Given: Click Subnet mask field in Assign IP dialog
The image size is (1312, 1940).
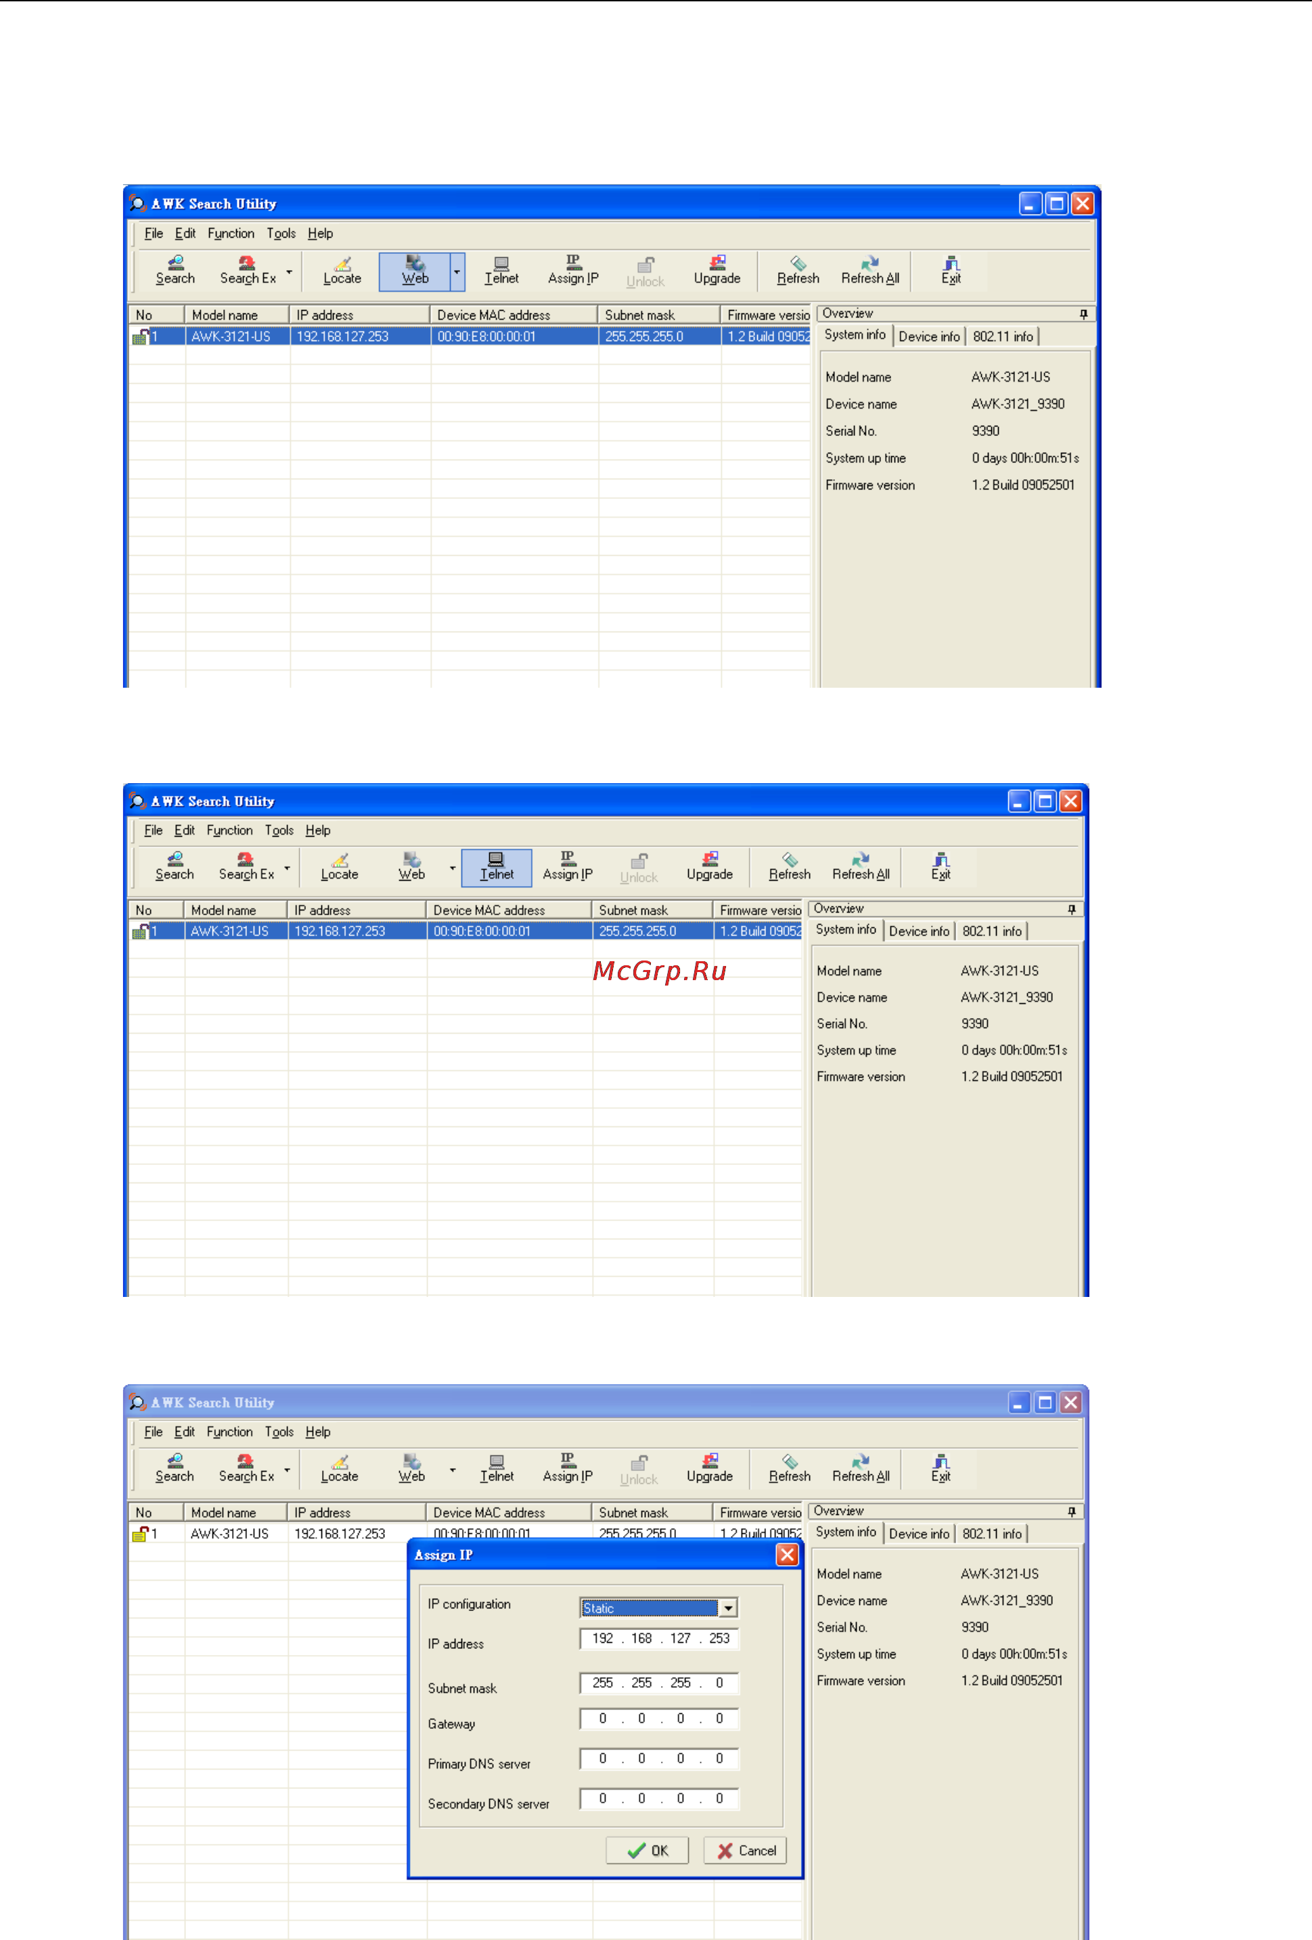Looking at the screenshot, I should [x=659, y=1683].
